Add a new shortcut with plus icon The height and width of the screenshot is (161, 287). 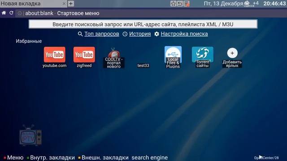point(232,58)
